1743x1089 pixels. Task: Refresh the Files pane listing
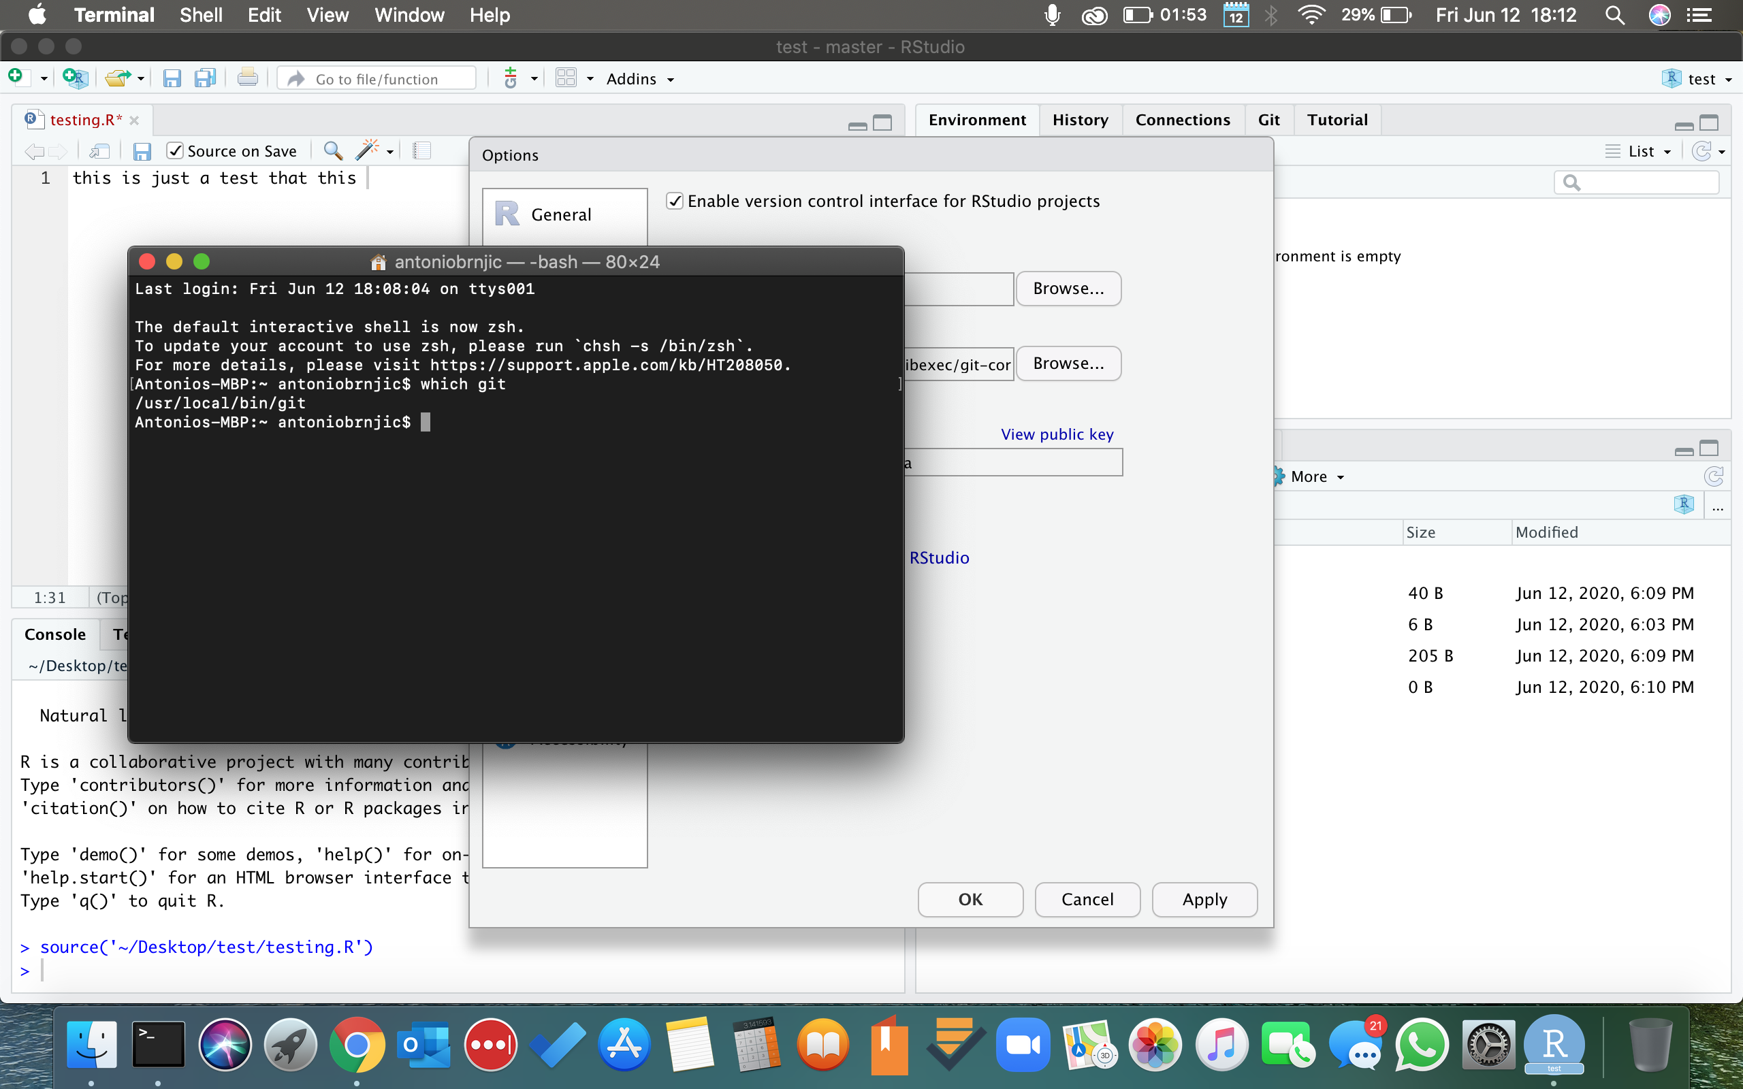click(x=1714, y=476)
